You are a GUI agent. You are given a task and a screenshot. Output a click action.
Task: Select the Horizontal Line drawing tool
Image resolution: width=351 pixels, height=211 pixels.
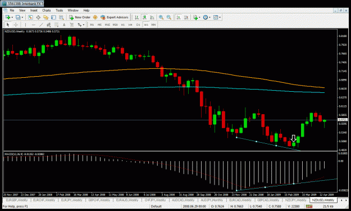[33, 25]
